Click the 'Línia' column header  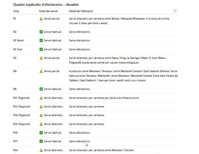(16, 11)
